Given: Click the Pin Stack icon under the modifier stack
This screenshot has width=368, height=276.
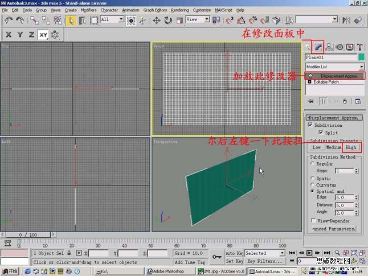Looking at the screenshot, I should (310, 101).
